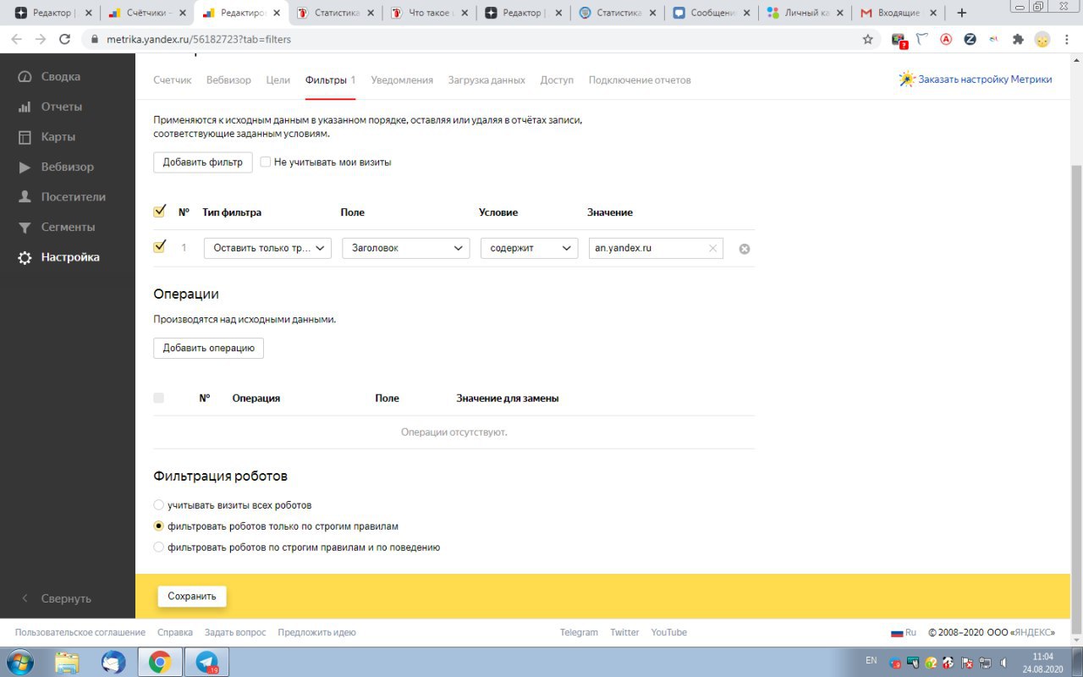Click red Adblock extension icon
This screenshot has height=677, width=1083.
[x=946, y=40]
